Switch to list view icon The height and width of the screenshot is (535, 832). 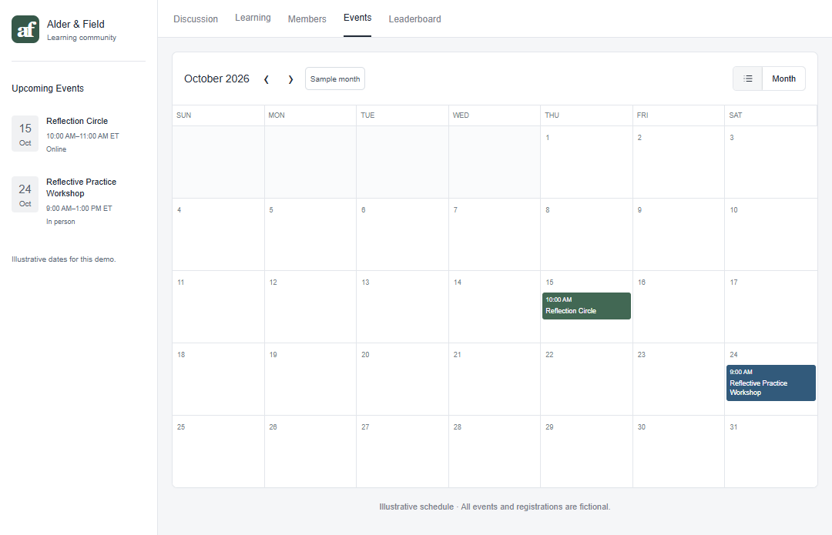747,79
